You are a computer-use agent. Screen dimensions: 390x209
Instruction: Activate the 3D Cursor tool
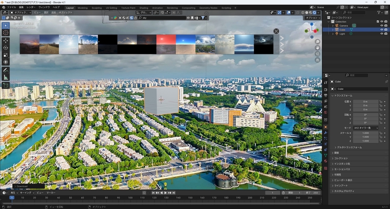(6, 33)
